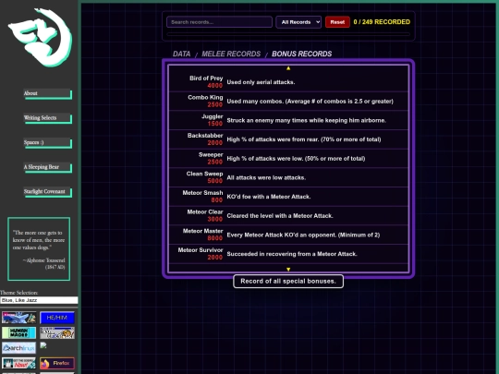Click the 8000 point value of Meteor Master

point(215,238)
